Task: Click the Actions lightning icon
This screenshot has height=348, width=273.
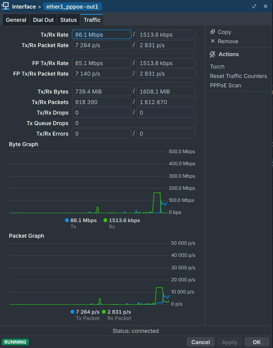Action: [213, 55]
